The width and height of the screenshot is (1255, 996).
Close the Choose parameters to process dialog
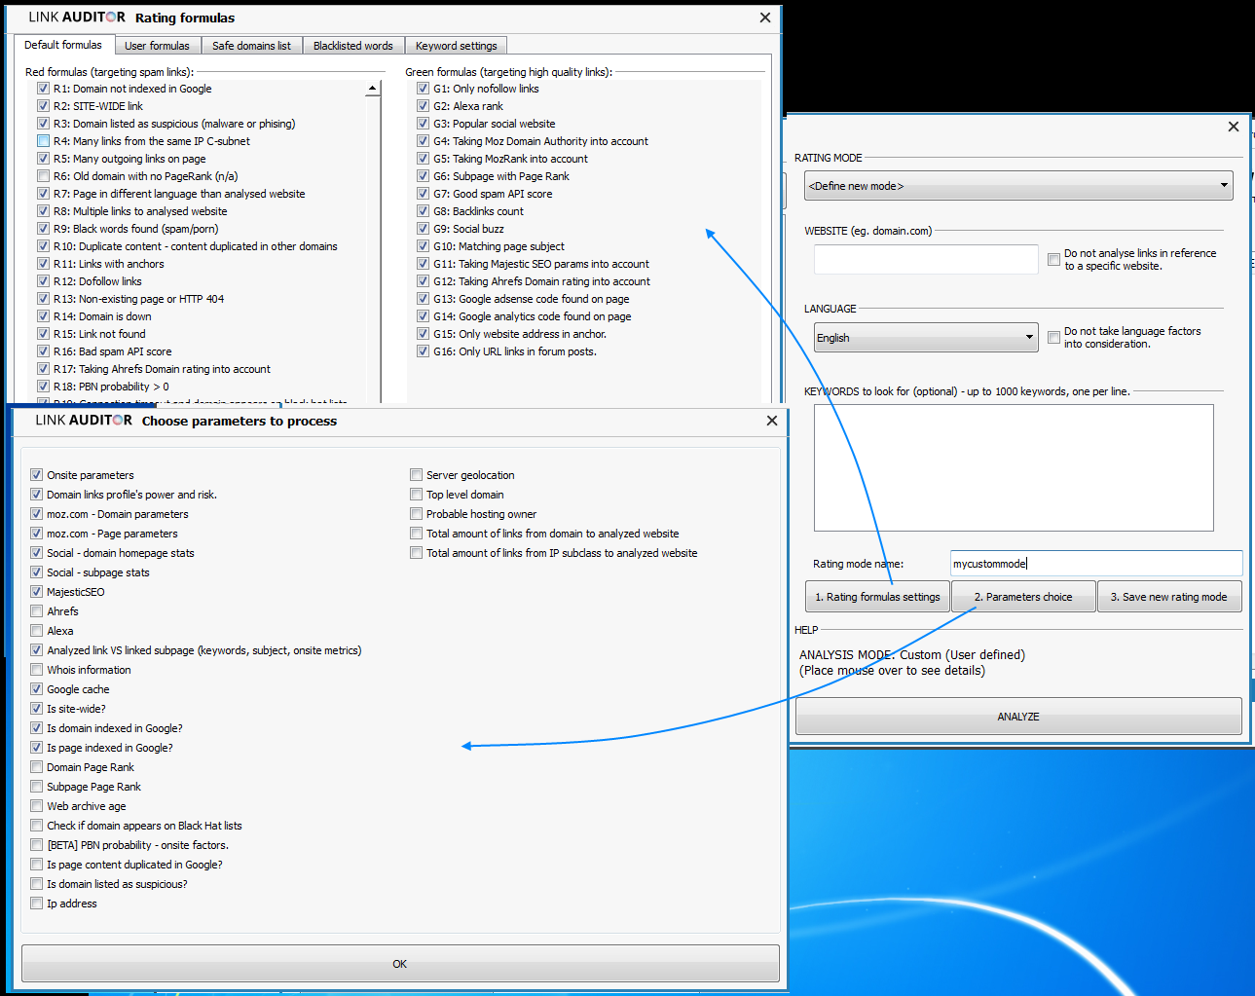tap(772, 421)
